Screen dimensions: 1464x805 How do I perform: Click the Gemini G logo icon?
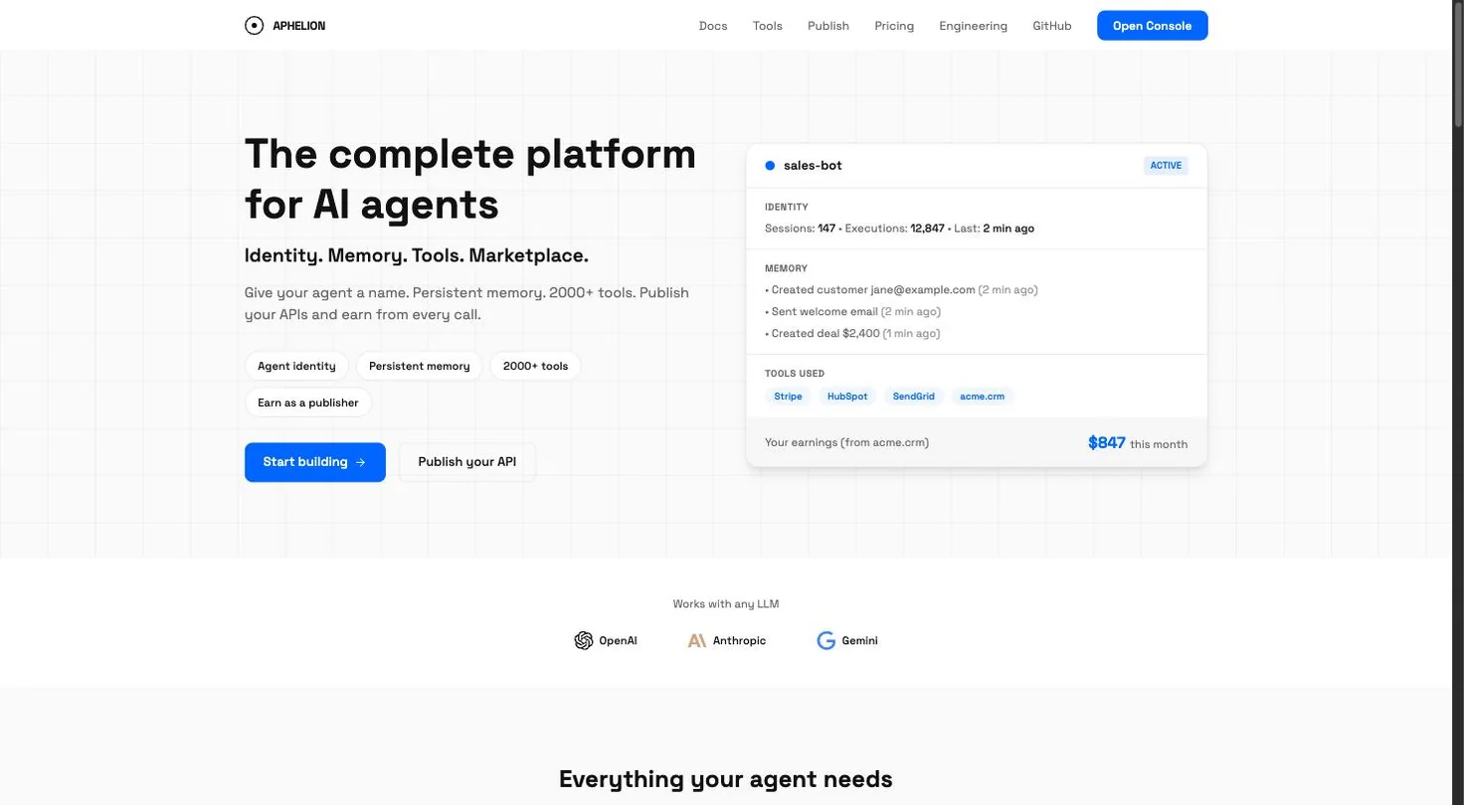pos(825,641)
